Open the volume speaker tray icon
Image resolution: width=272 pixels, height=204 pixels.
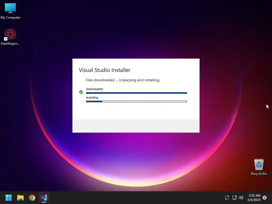[241, 198]
